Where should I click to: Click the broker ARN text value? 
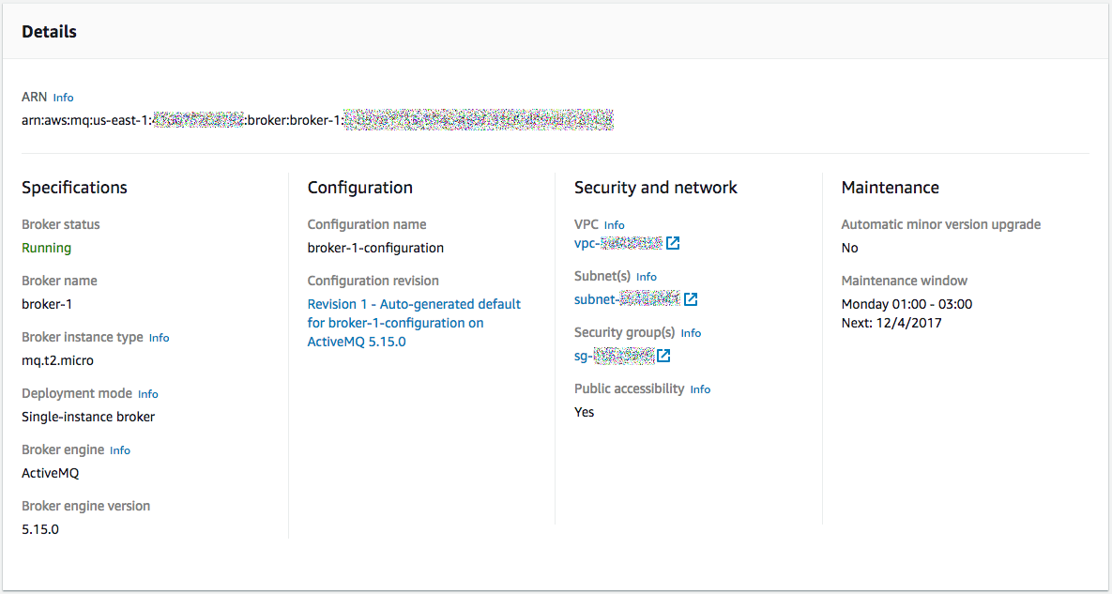pos(317,120)
